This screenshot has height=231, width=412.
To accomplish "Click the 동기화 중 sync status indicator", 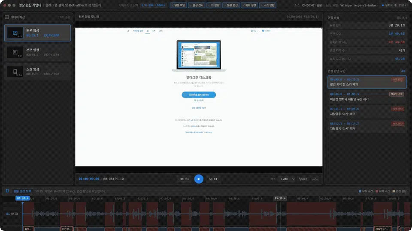I will (x=394, y=5).
